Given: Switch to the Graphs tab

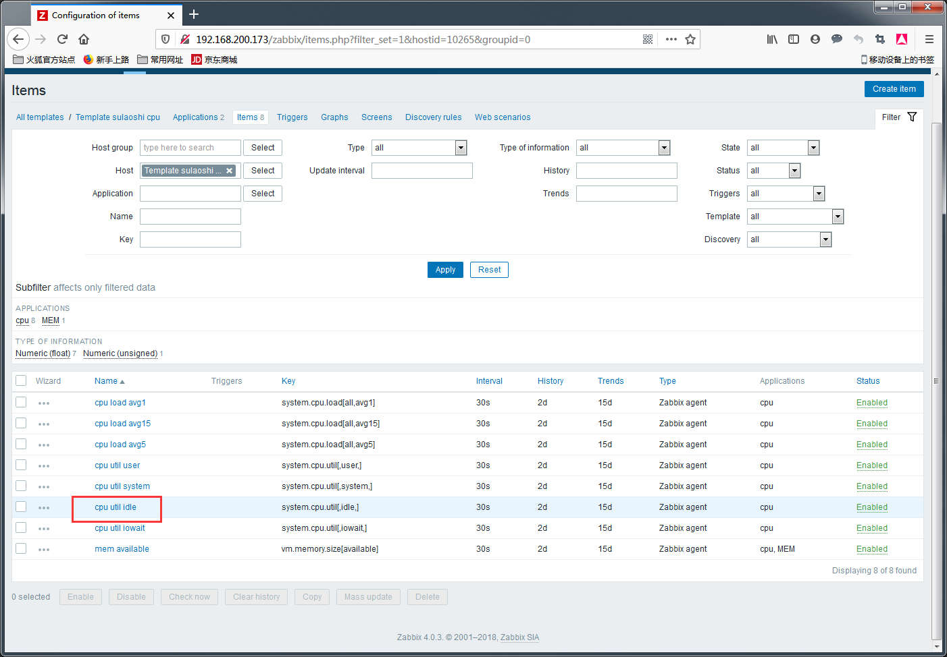Looking at the screenshot, I should click(x=334, y=117).
